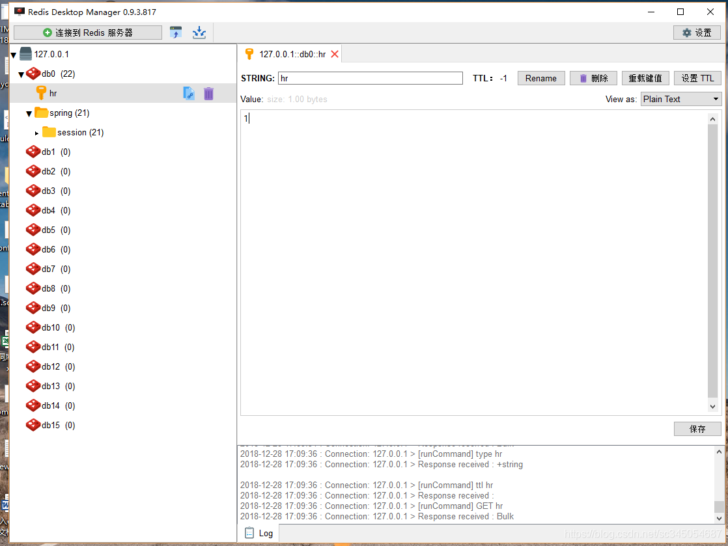Collapse the 127.0.0.1 server node

click(14, 55)
